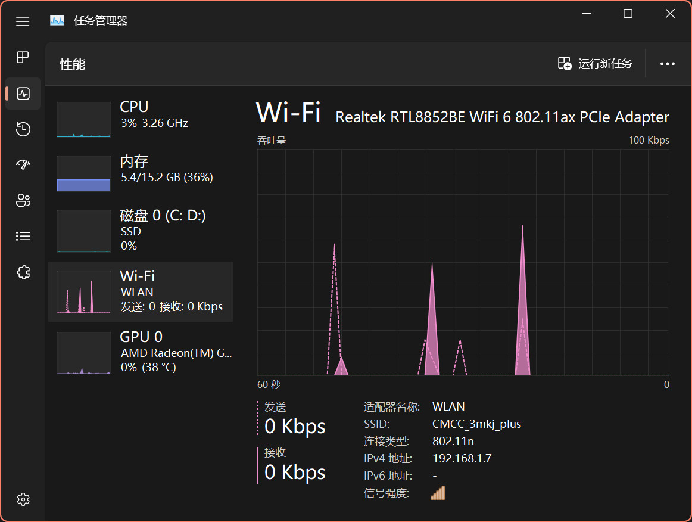692x522 pixels.
Task: Click the 任务管理器 window title
Action: (101, 21)
